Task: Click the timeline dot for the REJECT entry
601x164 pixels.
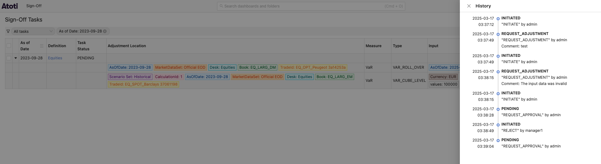Action: pyautogui.click(x=498, y=125)
